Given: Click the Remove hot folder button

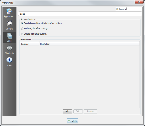Looking at the screenshot, I should (91, 111).
